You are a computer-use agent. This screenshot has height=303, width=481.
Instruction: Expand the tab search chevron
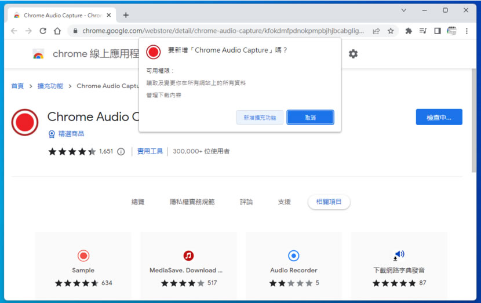point(404,10)
